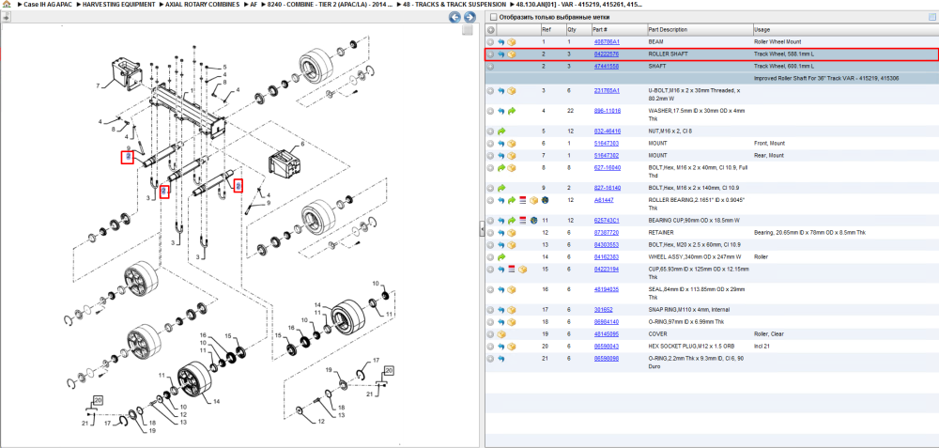
Task: Toggle selection circle for U-BOLT row
Action: (490, 92)
